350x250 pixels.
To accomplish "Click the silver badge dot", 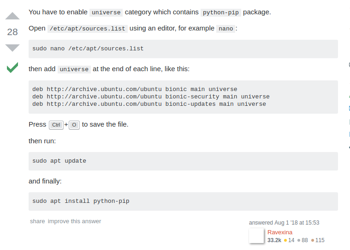I will click(299, 240).
